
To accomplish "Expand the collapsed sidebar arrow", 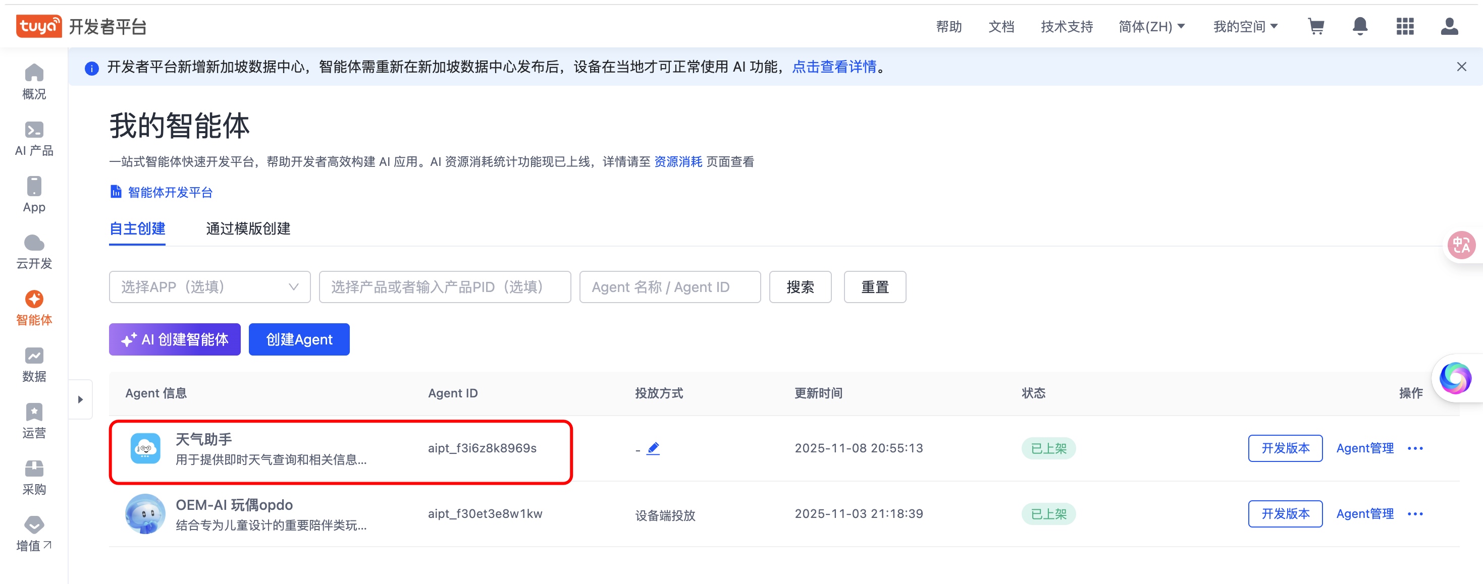I will tap(81, 399).
